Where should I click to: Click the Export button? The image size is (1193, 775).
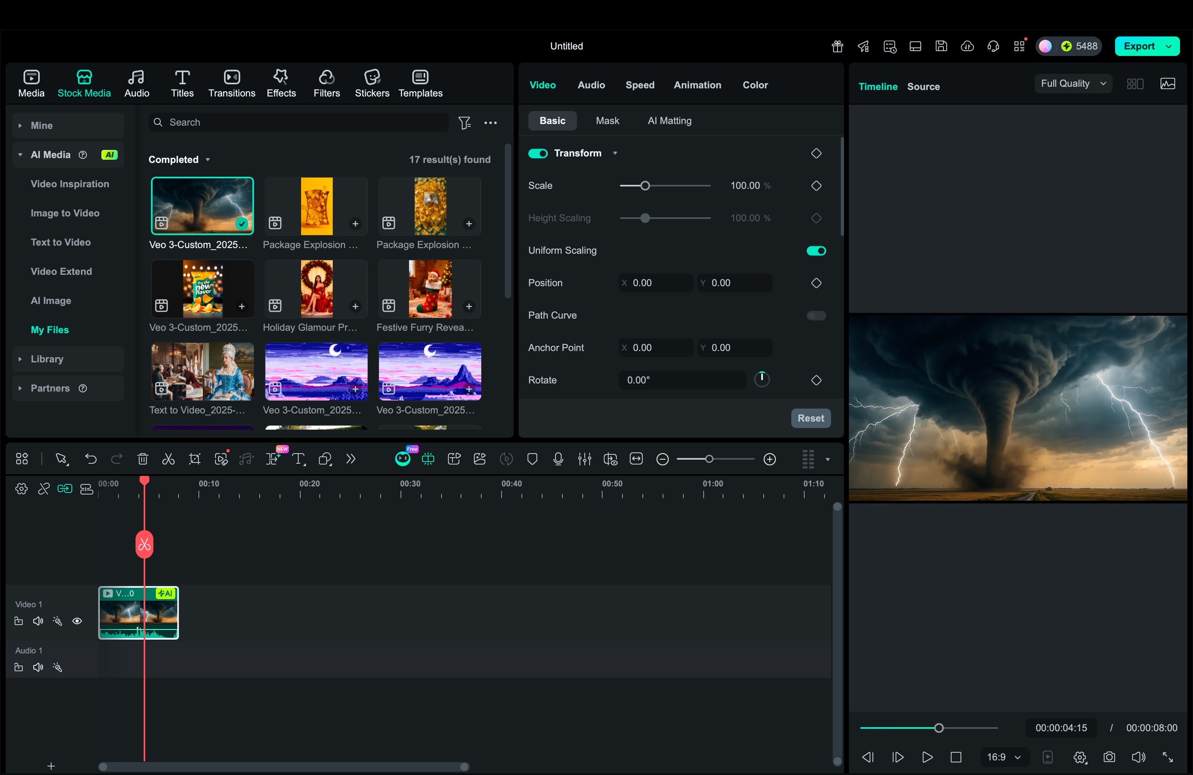click(x=1139, y=46)
